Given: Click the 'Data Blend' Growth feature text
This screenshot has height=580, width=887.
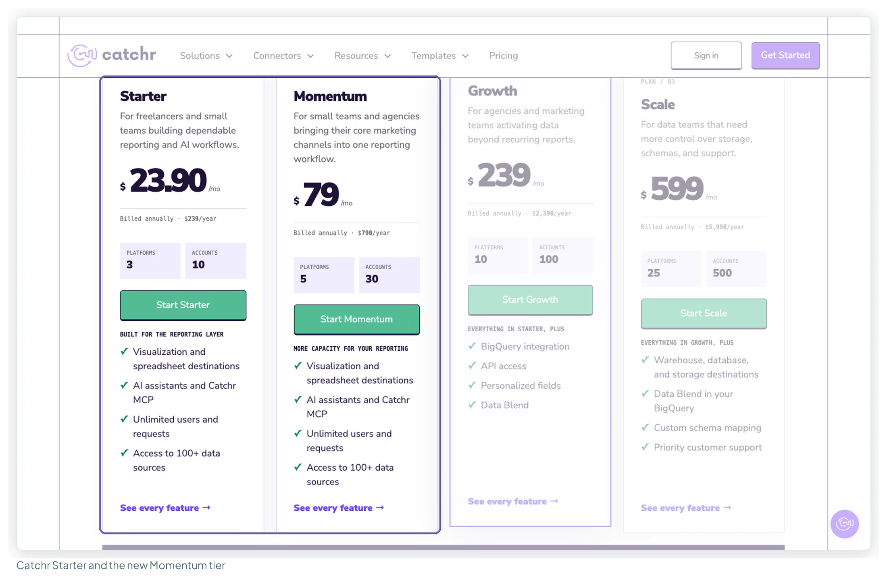Looking at the screenshot, I should 504,405.
